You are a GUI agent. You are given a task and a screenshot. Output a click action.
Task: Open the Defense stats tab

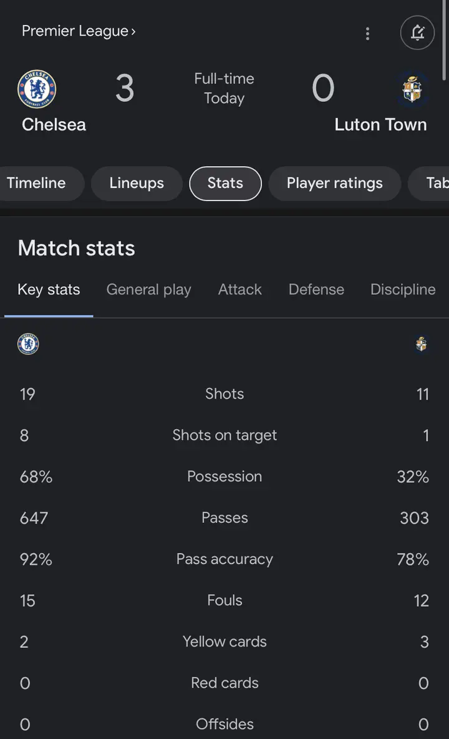316,289
